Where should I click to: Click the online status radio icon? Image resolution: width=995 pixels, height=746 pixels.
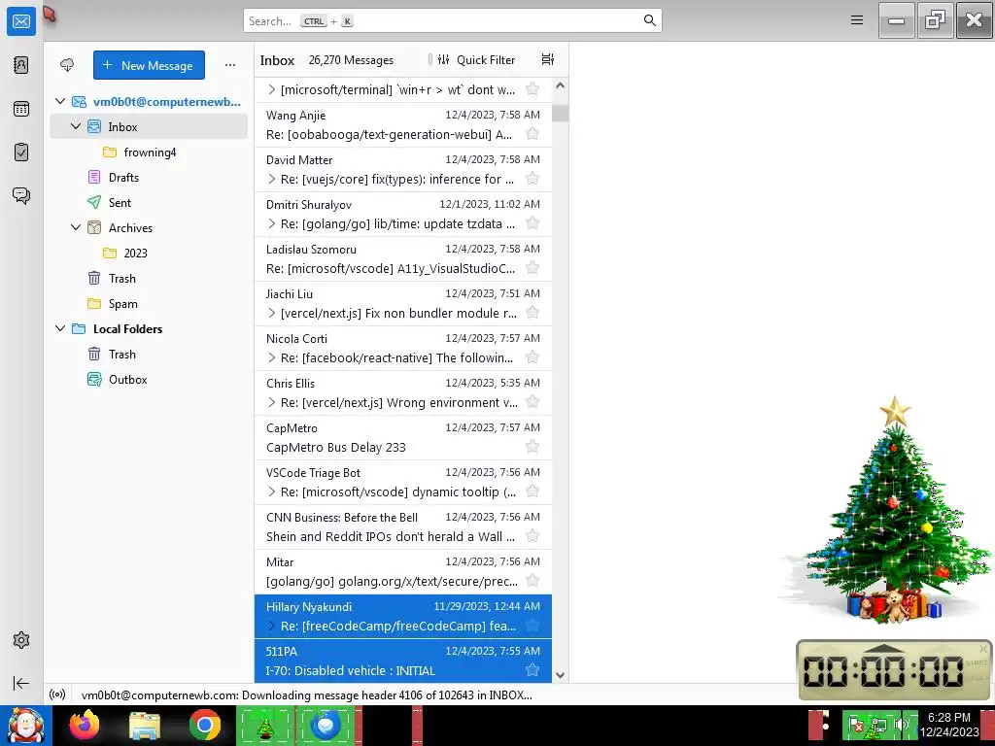[57, 695]
